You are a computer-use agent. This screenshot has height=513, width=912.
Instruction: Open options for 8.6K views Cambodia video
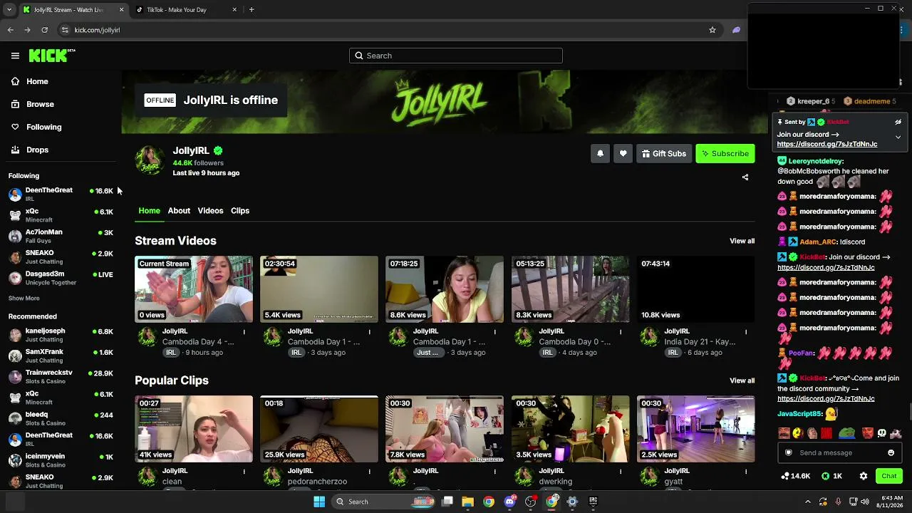tap(495, 331)
